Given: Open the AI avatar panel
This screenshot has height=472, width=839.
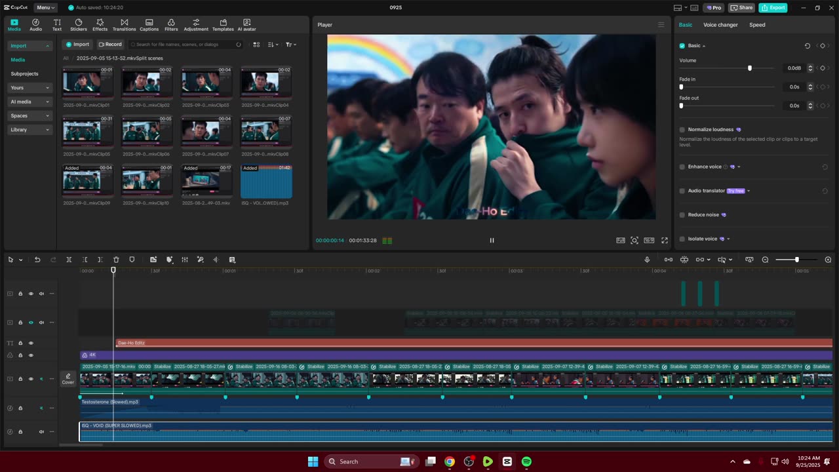Looking at the screenshot, I should point(246,25).
